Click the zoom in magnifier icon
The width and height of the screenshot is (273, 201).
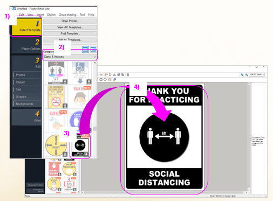(x=242, y=75)
